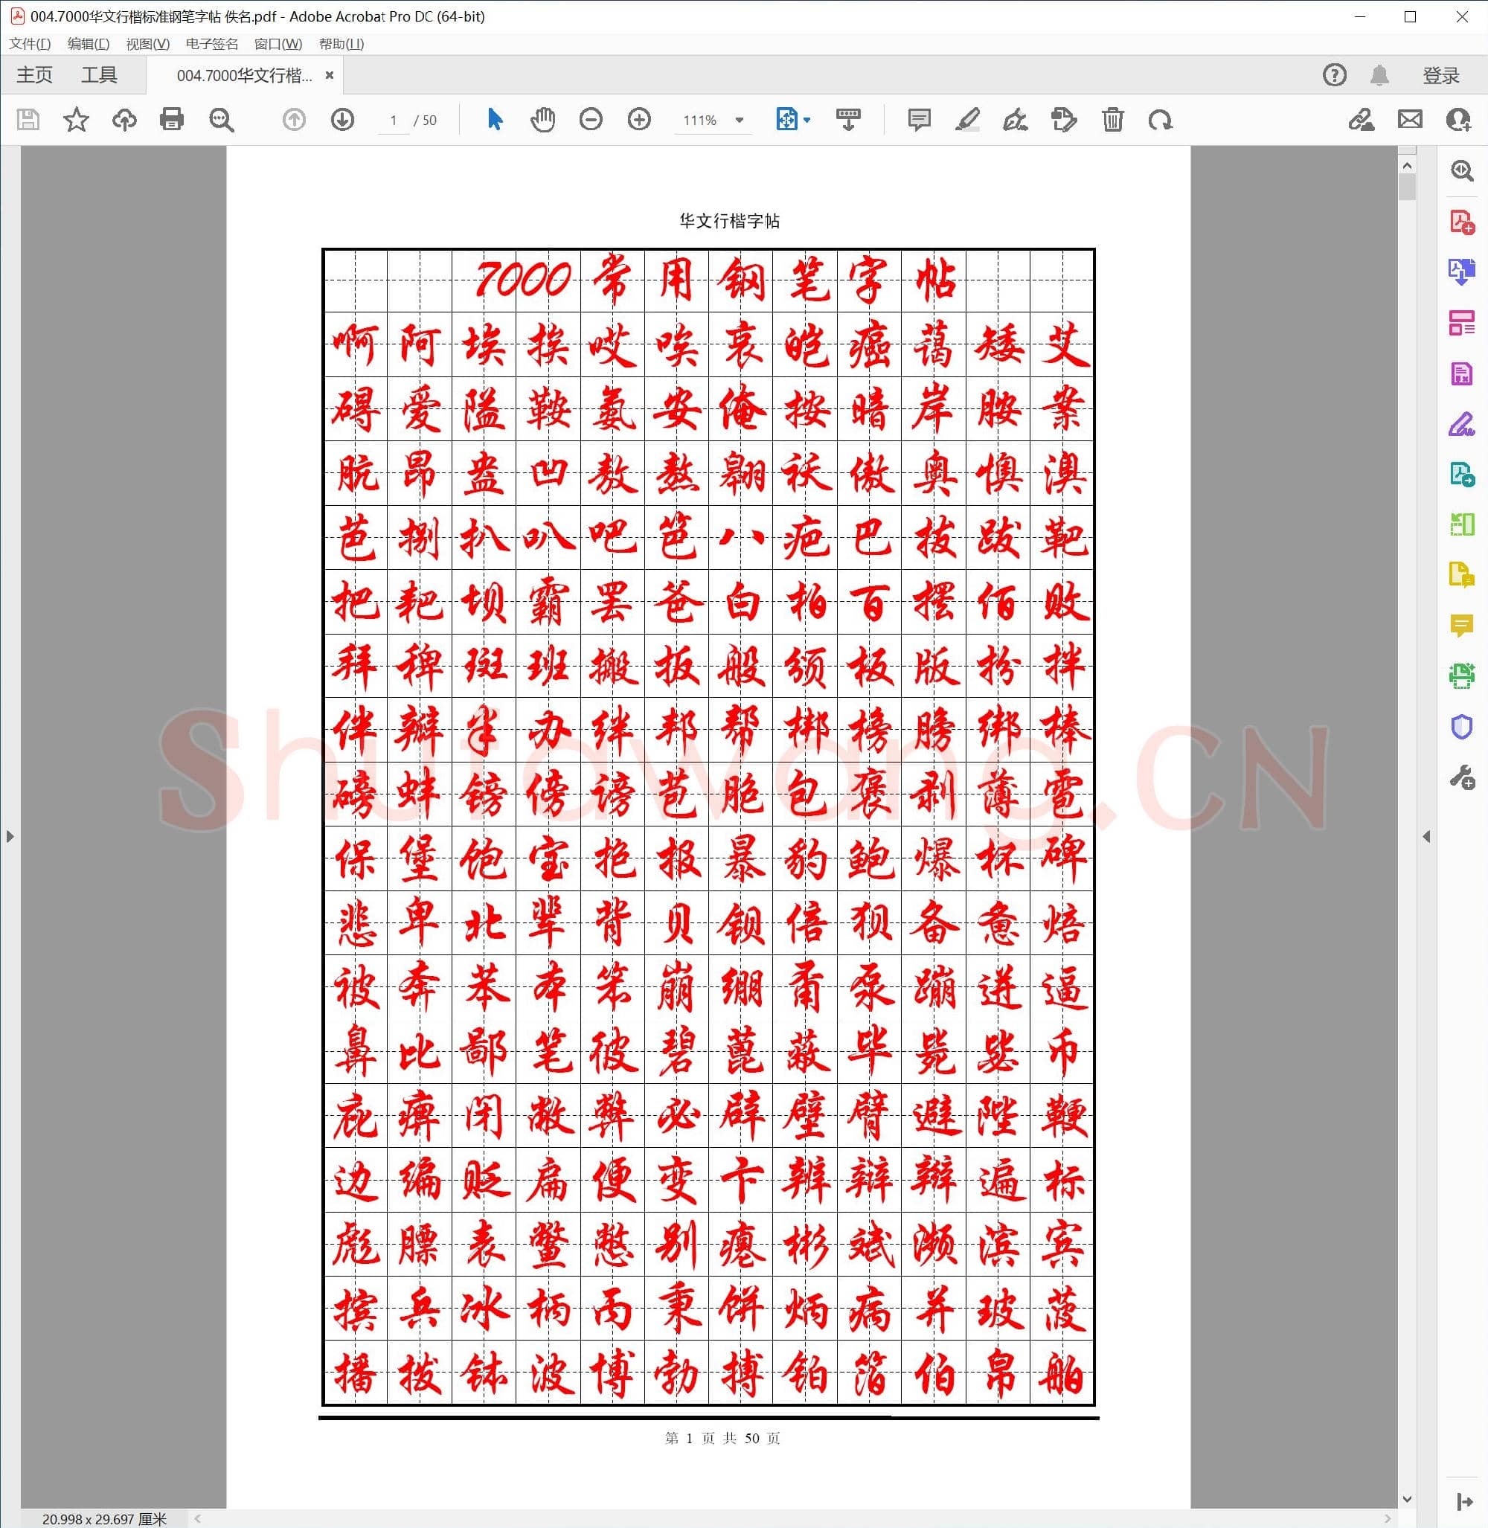Screen dimensions: 1488x1528
Task: Switch to the 工具 (Tools) tab
Action: tap(100, 75)
